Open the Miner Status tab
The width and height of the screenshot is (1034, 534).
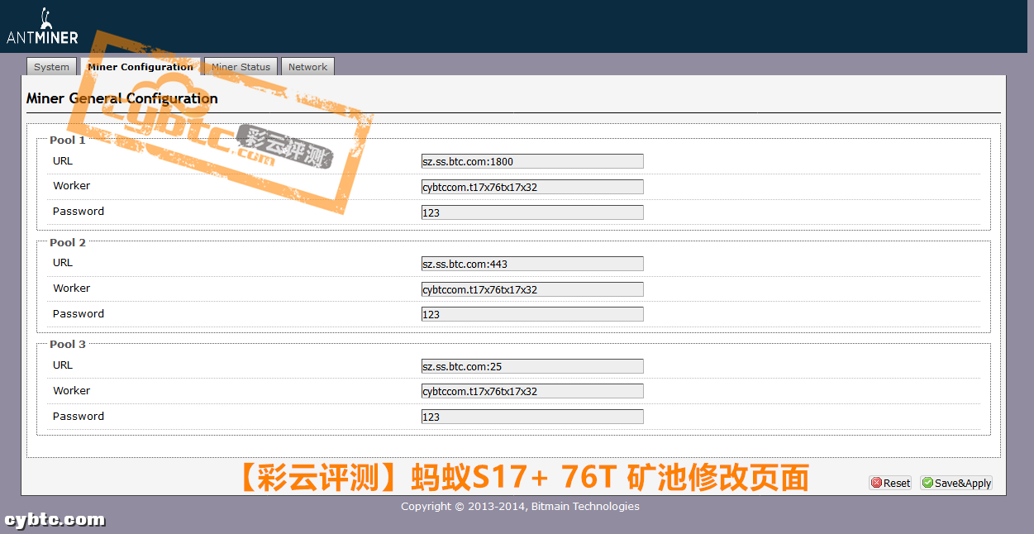(240, 66)
